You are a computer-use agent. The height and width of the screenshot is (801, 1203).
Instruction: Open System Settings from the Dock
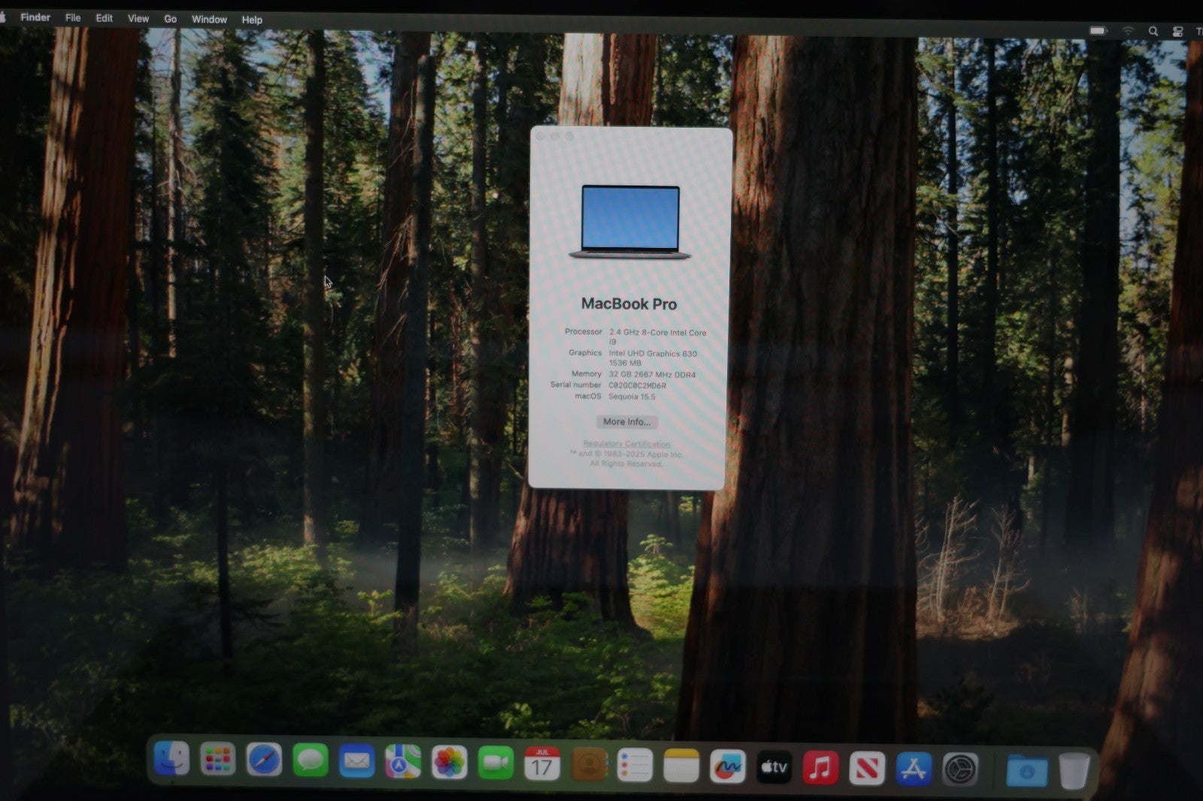pyautogui.click(x=960, y=769)
